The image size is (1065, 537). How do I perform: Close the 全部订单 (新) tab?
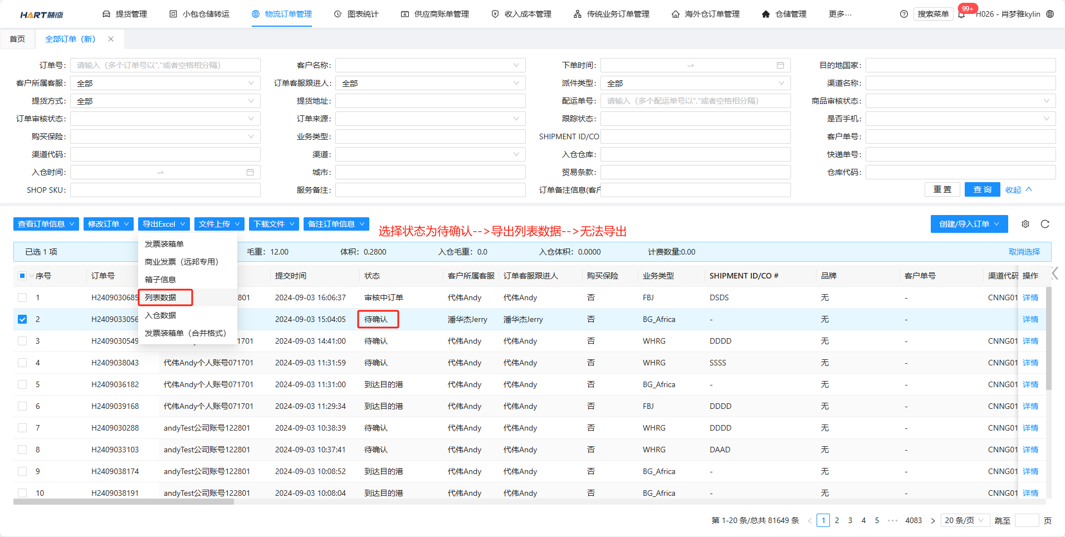click(x=111, y=39)
